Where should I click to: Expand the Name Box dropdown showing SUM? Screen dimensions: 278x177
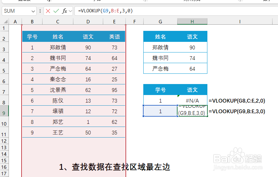pyautogui.click(x=33, y=11)
